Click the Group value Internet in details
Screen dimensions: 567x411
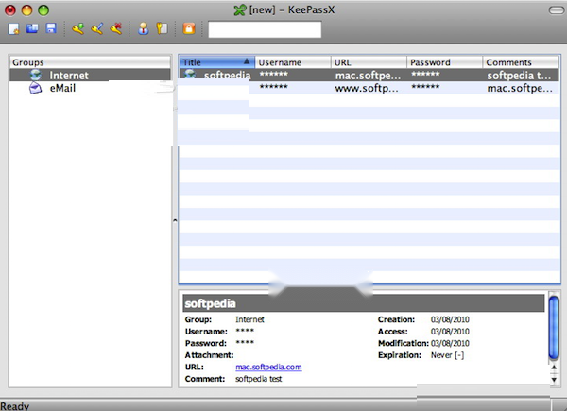(x=249, y=319)
